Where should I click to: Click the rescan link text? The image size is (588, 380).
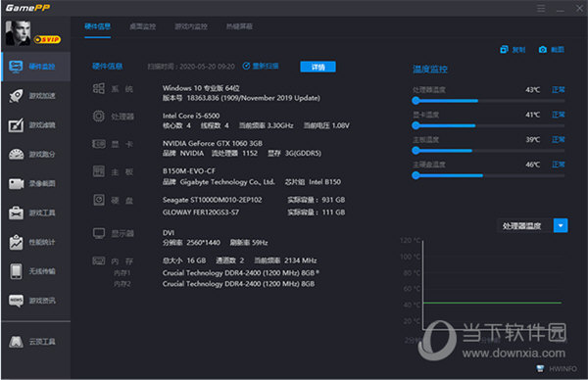[x=266, y=66]
